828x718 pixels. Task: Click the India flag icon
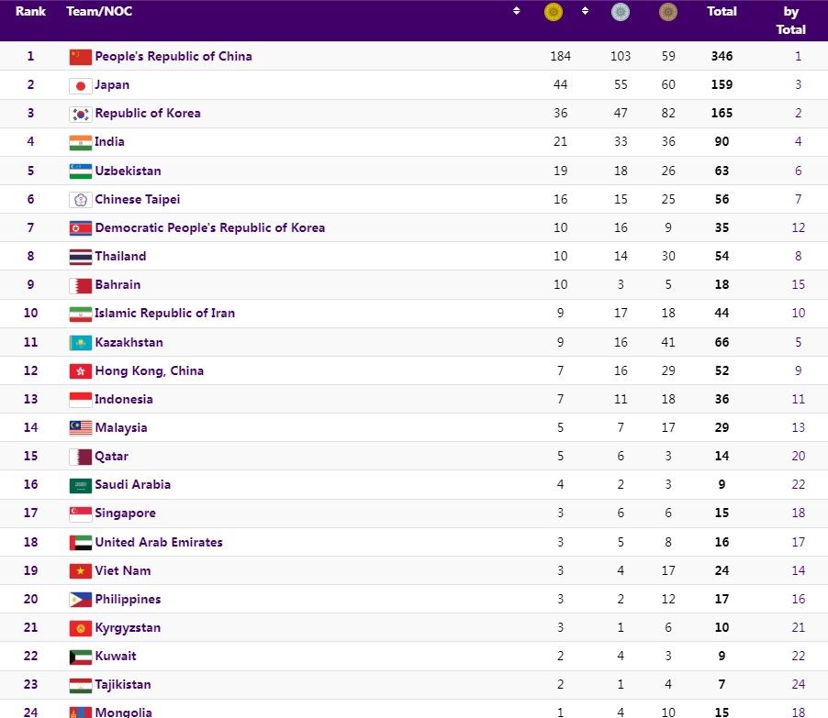point(81,142)
